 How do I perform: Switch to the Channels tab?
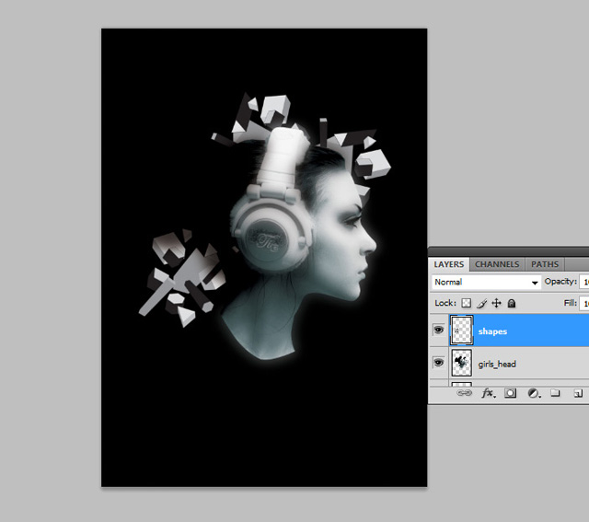[x=497, y=264]
